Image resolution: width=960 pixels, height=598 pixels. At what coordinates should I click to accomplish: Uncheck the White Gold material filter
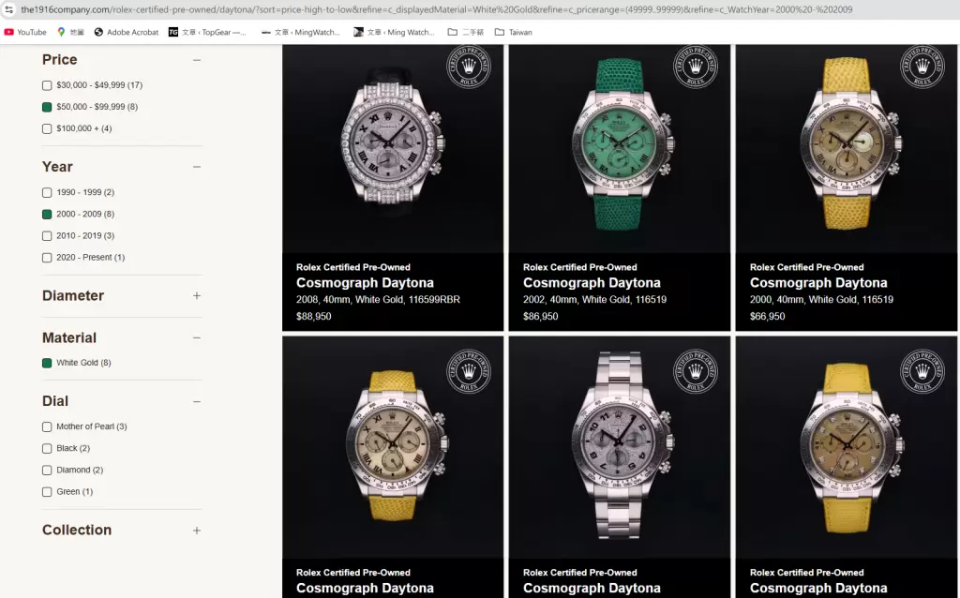click(47, 364)
